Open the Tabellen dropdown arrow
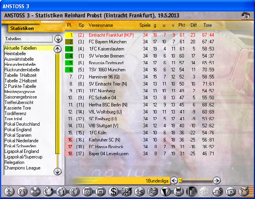This screenshot has height=199, width=255. (x=58, y=39)
